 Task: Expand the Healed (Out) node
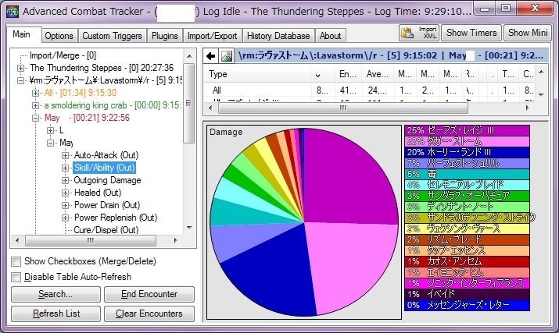[x=65, y=193]
